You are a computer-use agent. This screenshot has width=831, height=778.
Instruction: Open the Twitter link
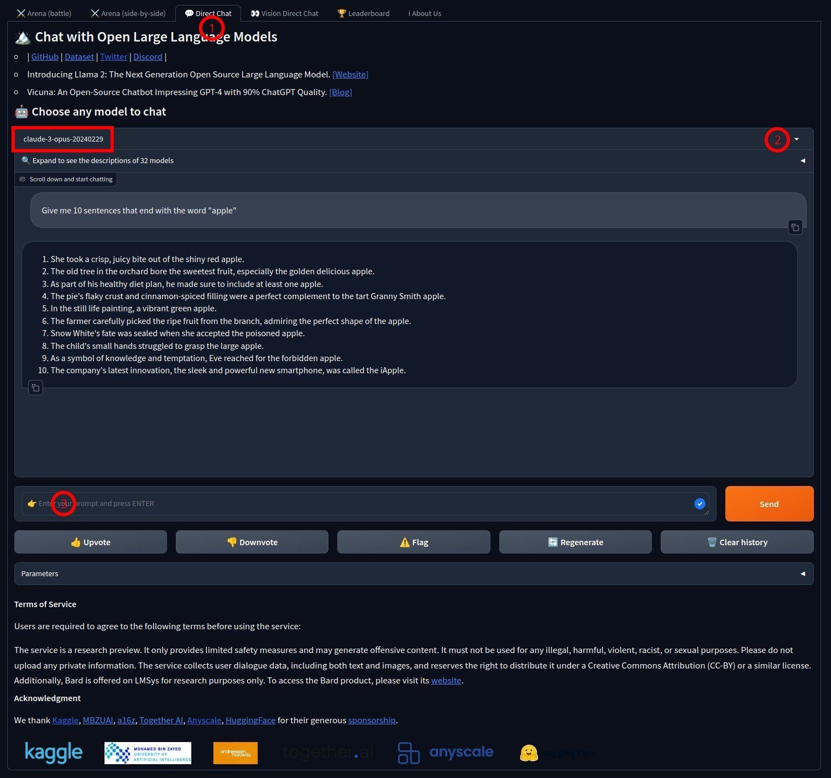tap(114, 57)
